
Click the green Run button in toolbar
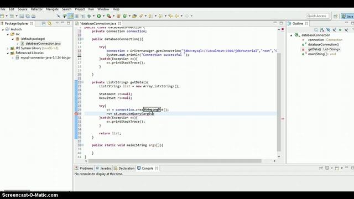[99, 16]
